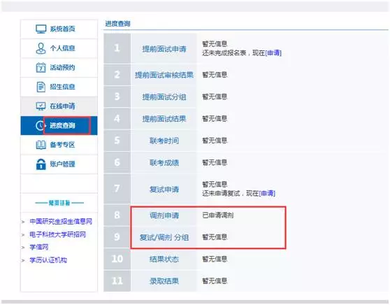This screenshot has height=305, width=390.
Task: Click the 调剂申请 row label
Action: [x=164, y=215]
